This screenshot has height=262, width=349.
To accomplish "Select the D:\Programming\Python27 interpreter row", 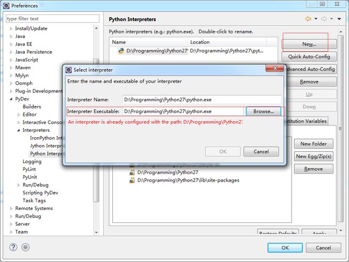I will pyautogui.click(x=193, y=51).
